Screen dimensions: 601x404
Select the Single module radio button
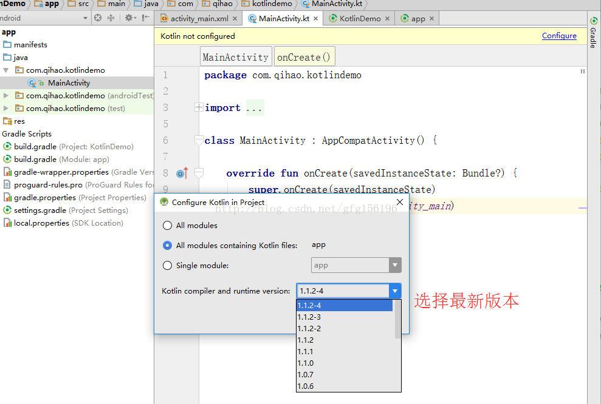tap(167, 265)
